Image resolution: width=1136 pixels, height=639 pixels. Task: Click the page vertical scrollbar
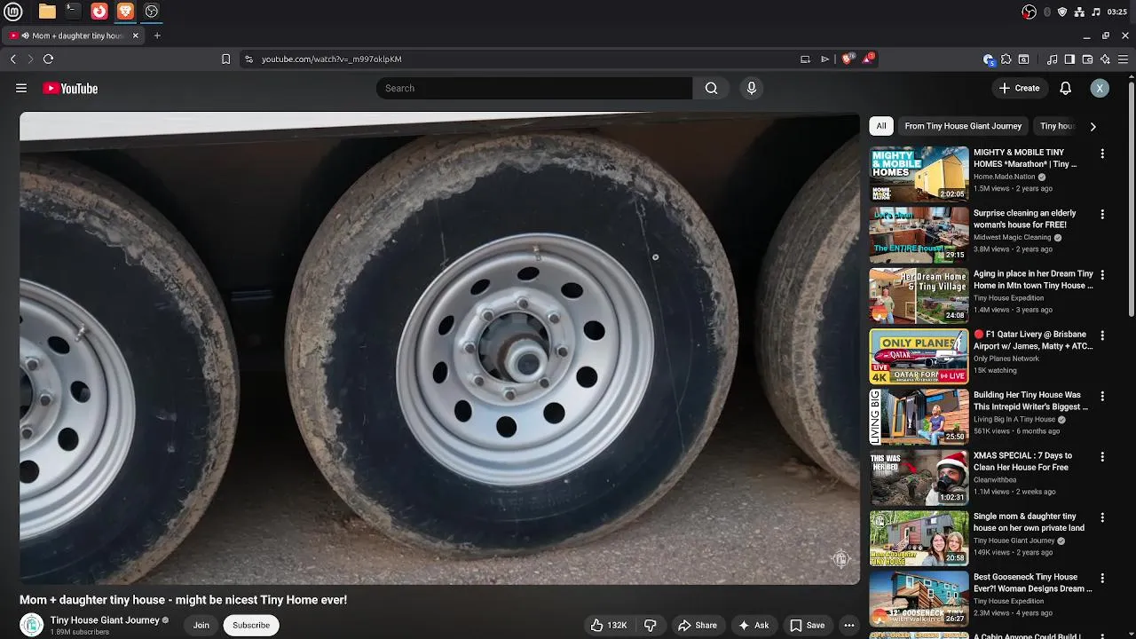pyautogui.click(x=1131, y=200)
